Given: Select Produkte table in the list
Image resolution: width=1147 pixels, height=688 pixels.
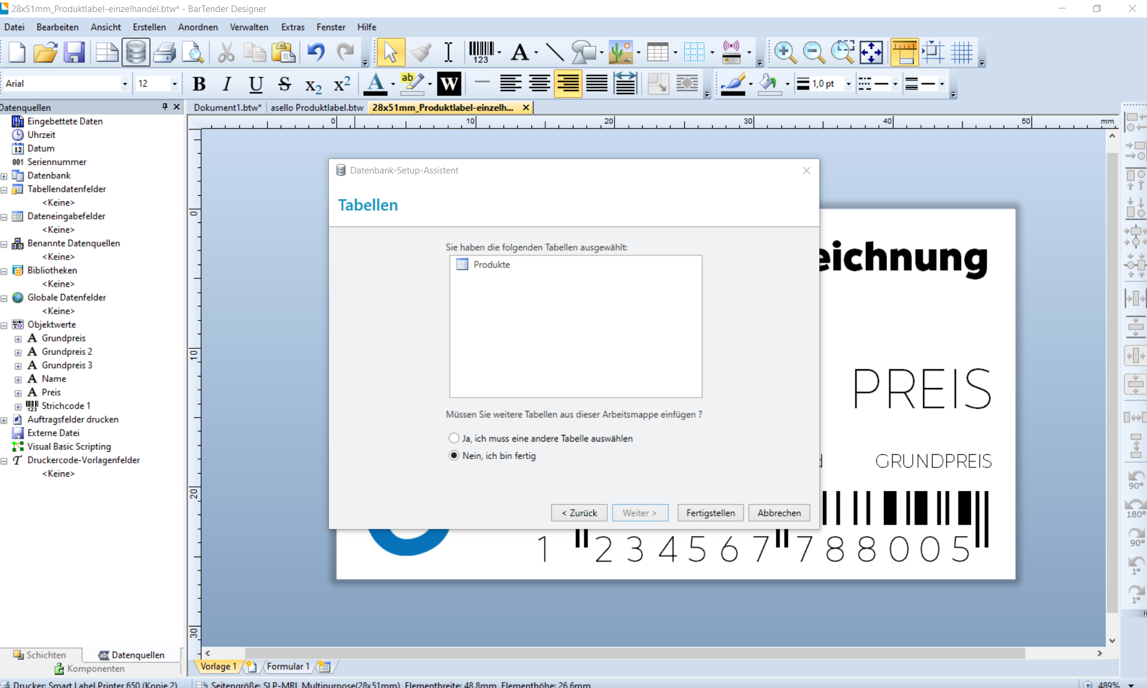Looking at the screenshot, I should [491, 264].
